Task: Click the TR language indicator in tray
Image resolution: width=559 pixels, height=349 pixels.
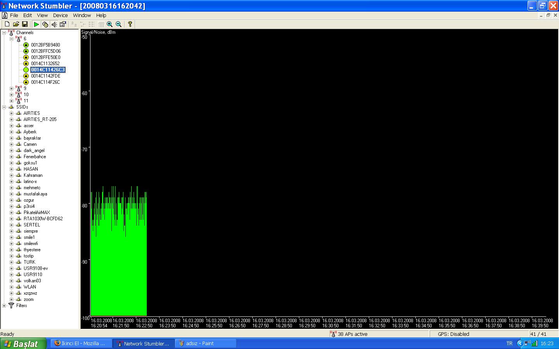Action: point(509,344)
